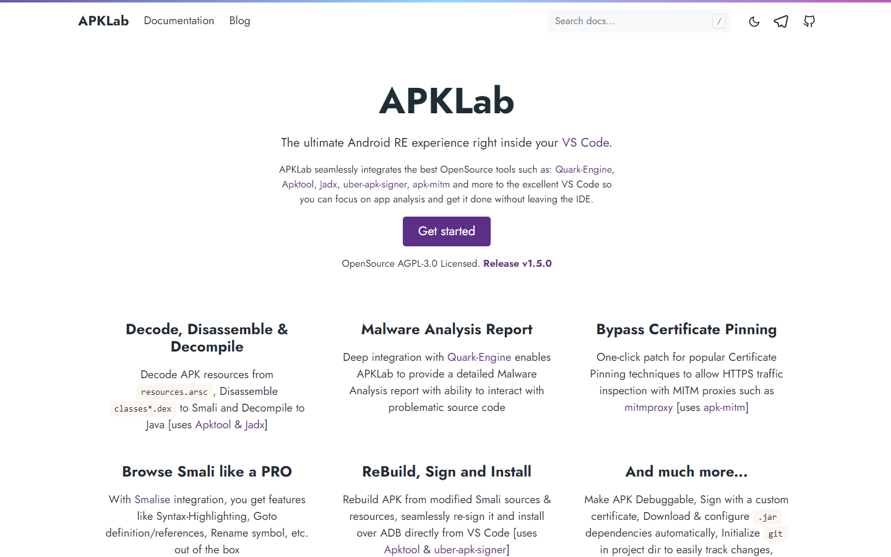Focus the Search docs field
891x557 pixels.
tap(631, 21)
